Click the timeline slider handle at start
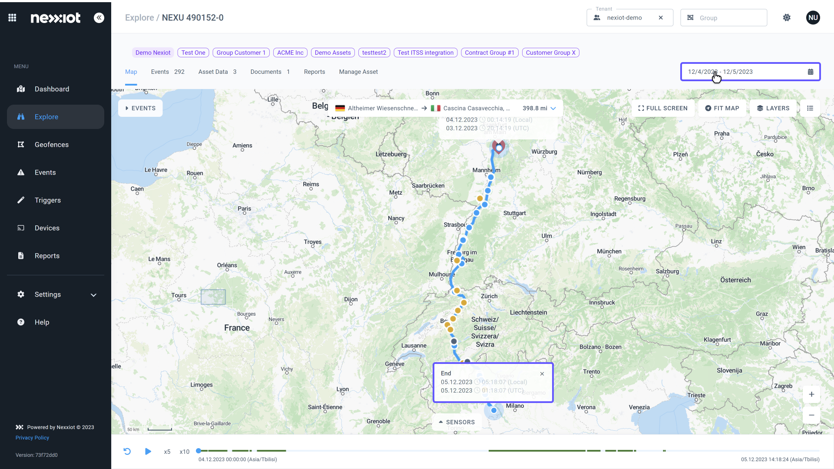The width and height of the screenshot is (834, 469). click(x=199, y=451)
